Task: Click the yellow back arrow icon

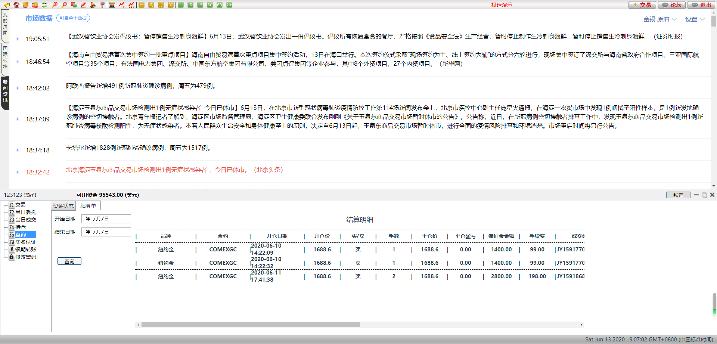Action: click(6, 5)
